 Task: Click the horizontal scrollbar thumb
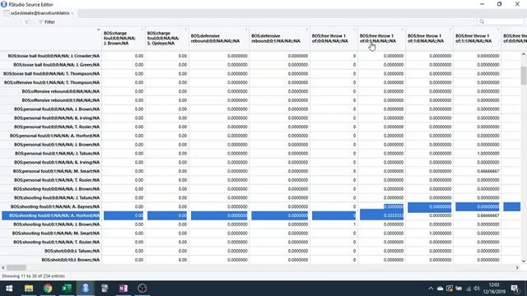[16, 267]
